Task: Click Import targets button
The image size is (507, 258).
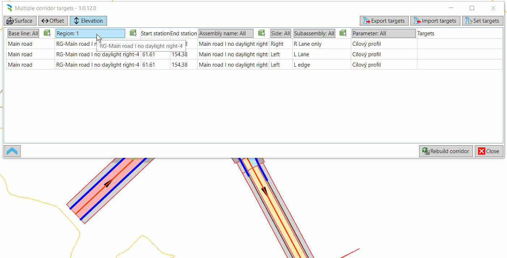Action: coord(435,21)
